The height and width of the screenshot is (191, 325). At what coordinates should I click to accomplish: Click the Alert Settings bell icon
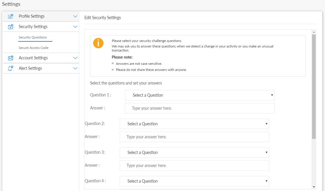coord(11,69)
